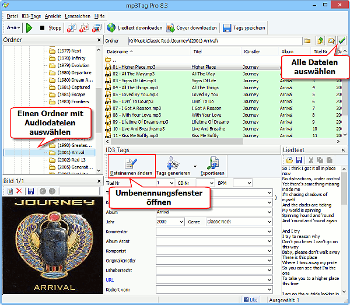The width and height of the screenshot is (350, 305).
Task: Open the Titel Nr dropdown
Action: (171, 183)
